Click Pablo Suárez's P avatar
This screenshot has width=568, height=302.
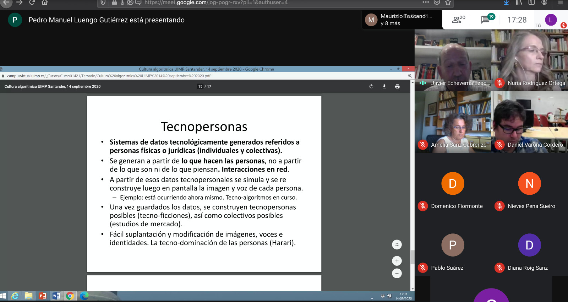453,245
